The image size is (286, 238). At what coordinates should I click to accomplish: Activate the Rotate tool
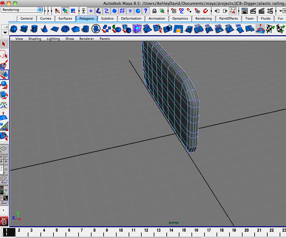click(4, 85)
